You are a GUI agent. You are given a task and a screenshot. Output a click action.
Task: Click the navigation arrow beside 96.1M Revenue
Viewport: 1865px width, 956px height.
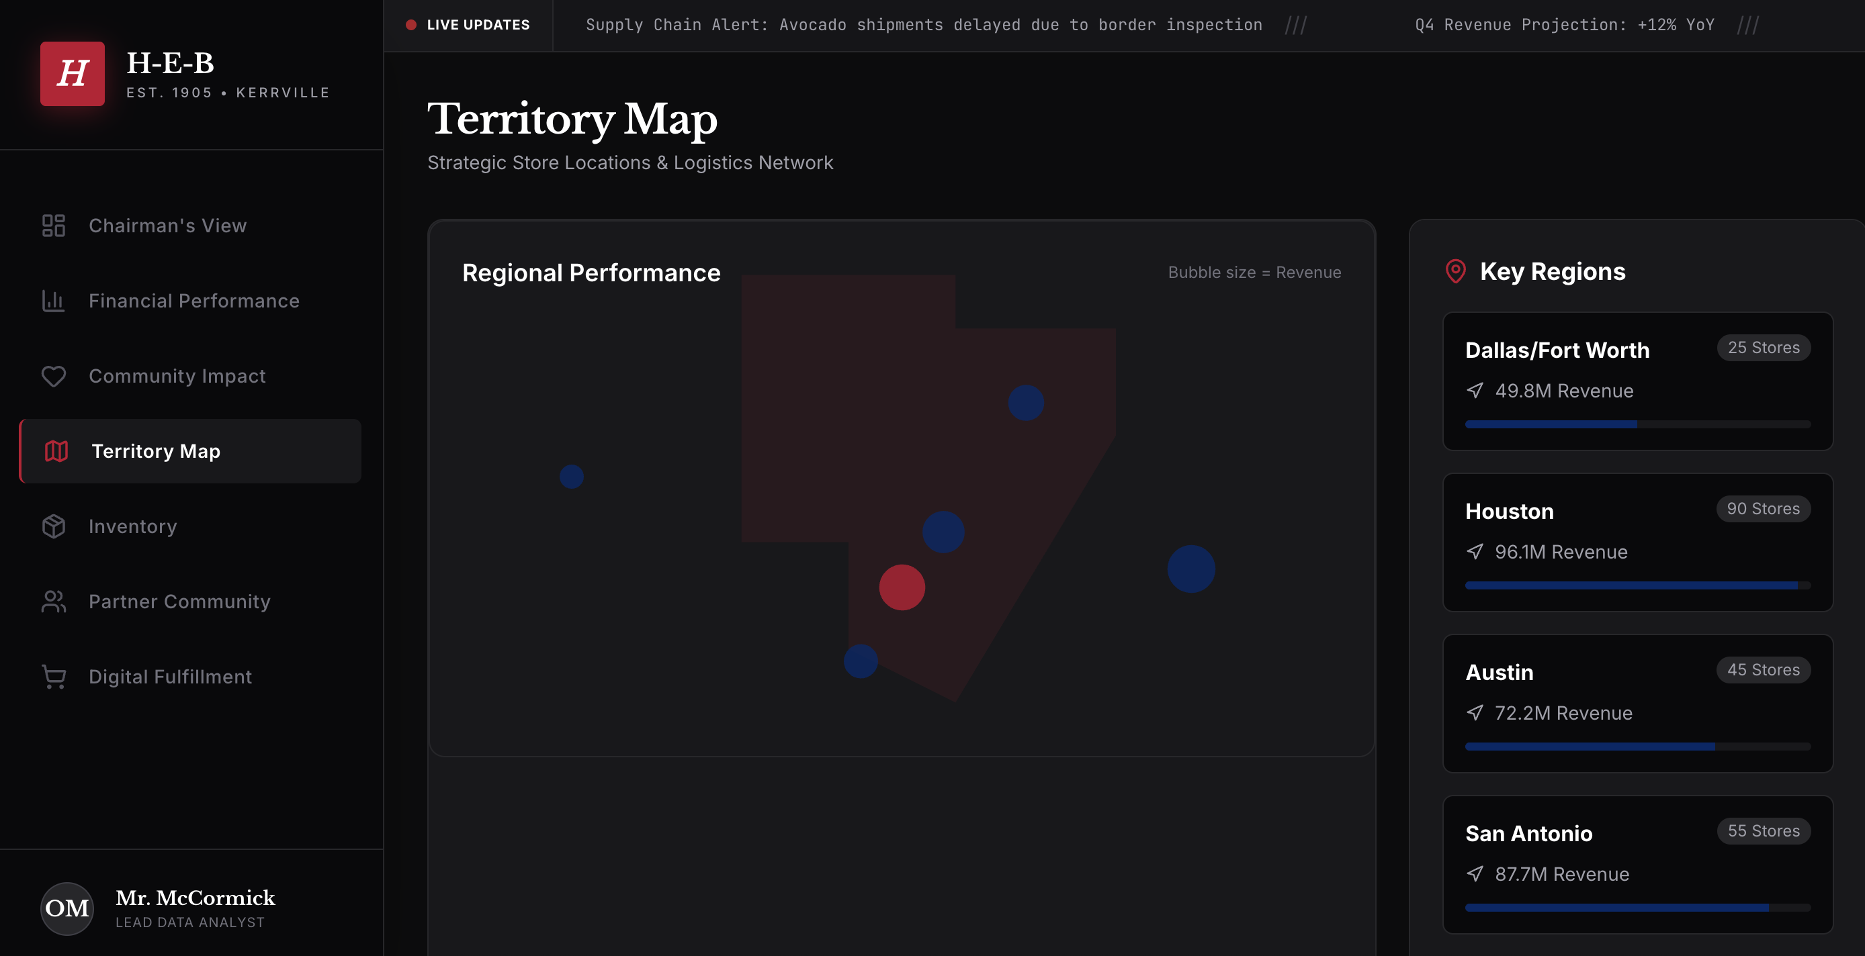(1475, 551)
